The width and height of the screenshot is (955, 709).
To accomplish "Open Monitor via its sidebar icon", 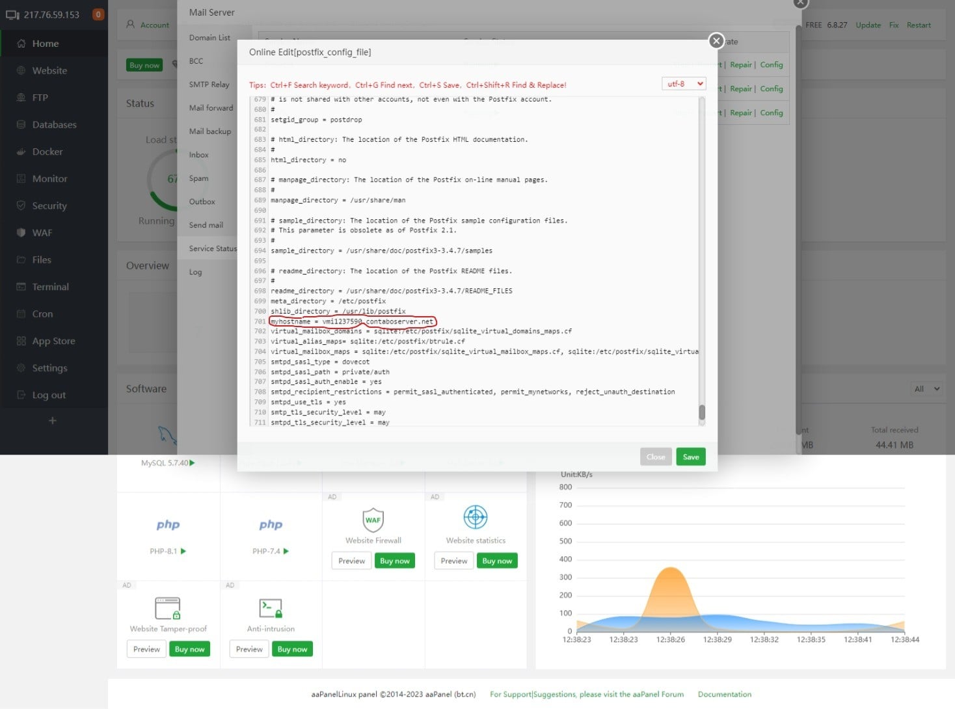I will pos(21,179).
